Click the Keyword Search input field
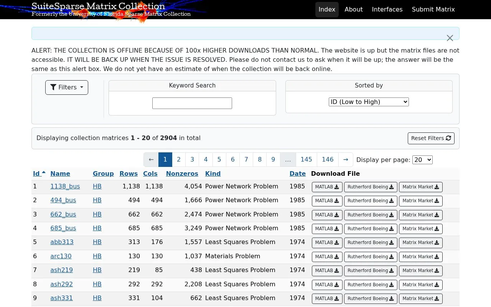The width and height of the screenshot is (491, 307). 192,103
